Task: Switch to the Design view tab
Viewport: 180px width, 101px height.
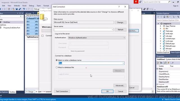Action: [30, 92]
